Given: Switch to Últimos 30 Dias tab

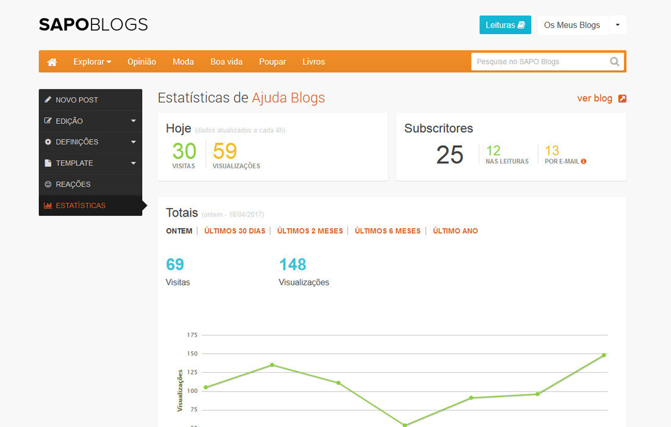Looking at the screenshot, I should 235,231.
